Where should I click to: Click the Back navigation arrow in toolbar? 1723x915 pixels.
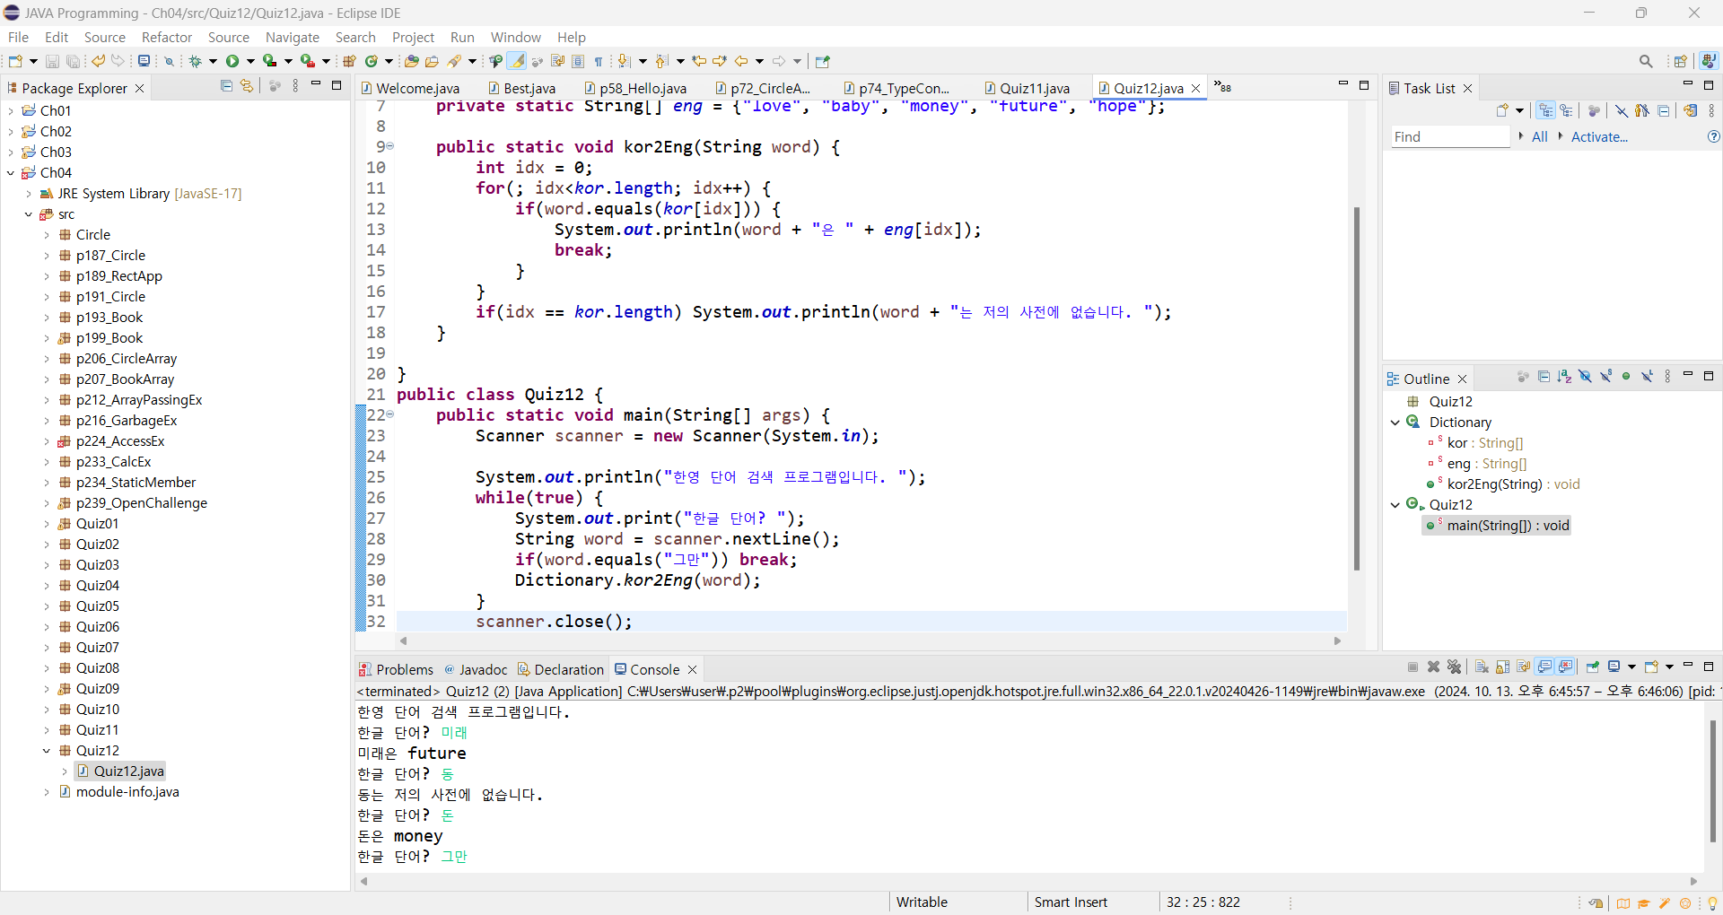(x=741, y=61)
